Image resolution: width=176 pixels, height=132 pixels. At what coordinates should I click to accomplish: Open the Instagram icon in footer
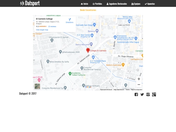(x=148, y=95)
